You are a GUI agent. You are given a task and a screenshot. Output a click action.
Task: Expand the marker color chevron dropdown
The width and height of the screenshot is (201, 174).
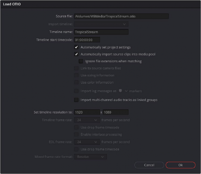point(126,91)
